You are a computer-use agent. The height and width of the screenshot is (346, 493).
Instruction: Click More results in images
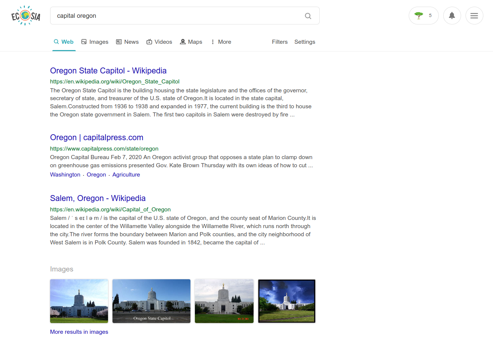[x=79, y=332]
